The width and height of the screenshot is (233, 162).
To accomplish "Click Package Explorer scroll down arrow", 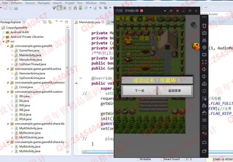I will 68,152.
